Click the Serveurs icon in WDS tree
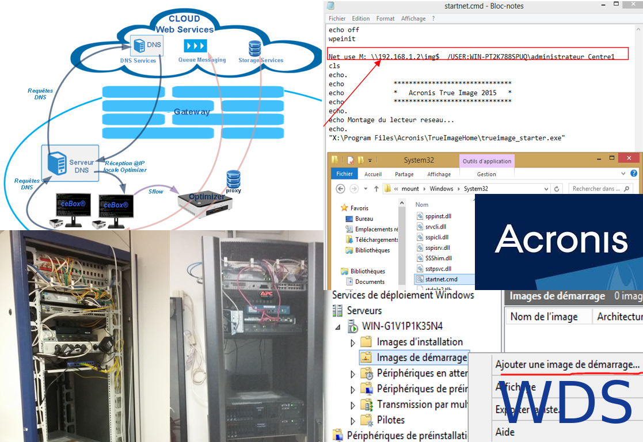Image resolution: width=643 pixels, height=442 pixels. pyautogui.click(x=337, y=311)
